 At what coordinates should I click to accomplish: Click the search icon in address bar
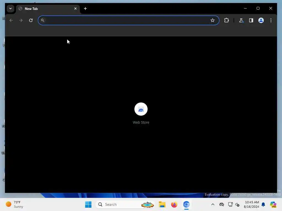[42, 20]
